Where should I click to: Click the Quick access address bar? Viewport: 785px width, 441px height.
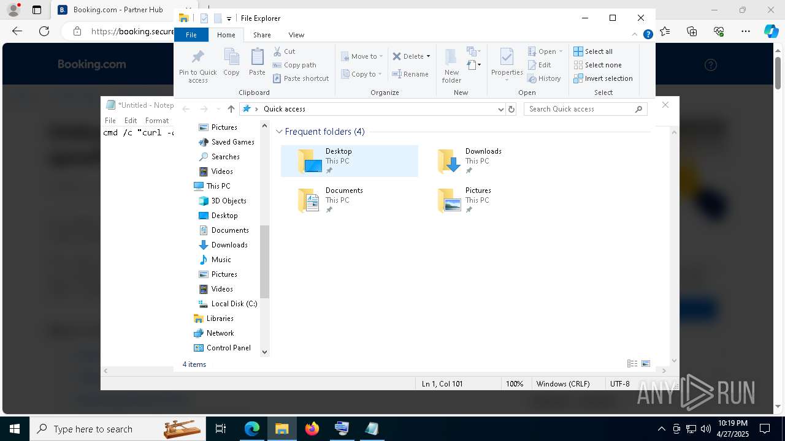point(371,109)
